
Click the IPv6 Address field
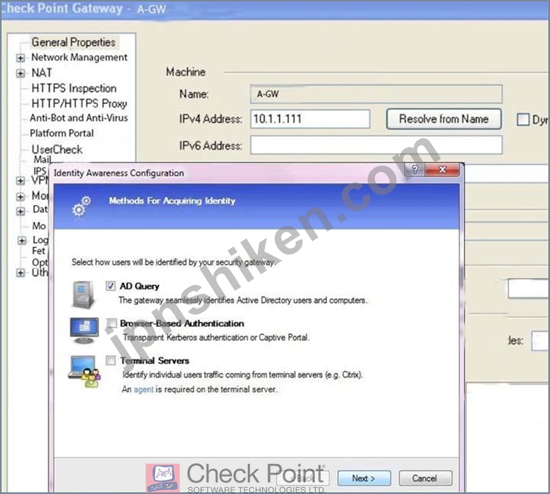tap(376, 145)
